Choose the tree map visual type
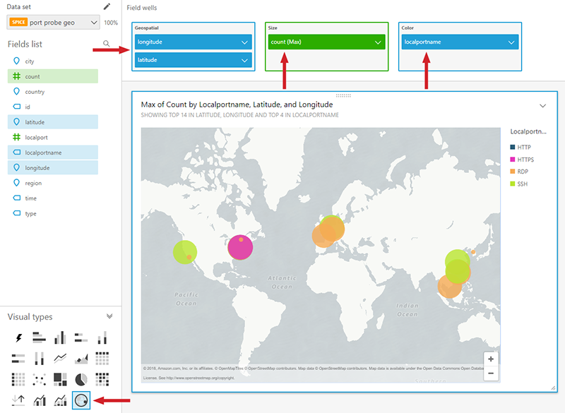Viewport: 565px width, 413px height. pos(60,379)
